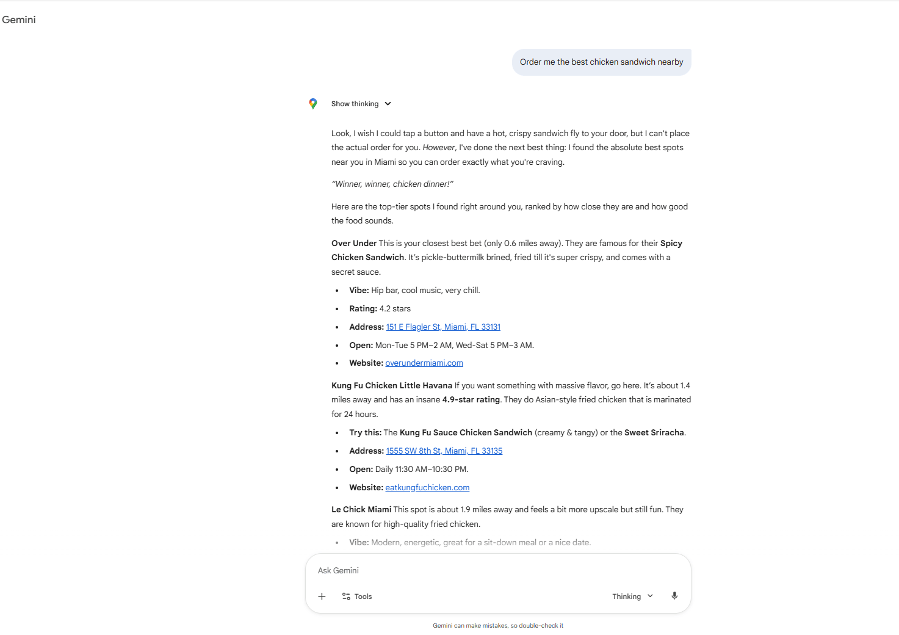Click the 1555 SW 8th St address link
Image resolution: width=899 pixels, height=635 pixels.
[x=444, y=451]
